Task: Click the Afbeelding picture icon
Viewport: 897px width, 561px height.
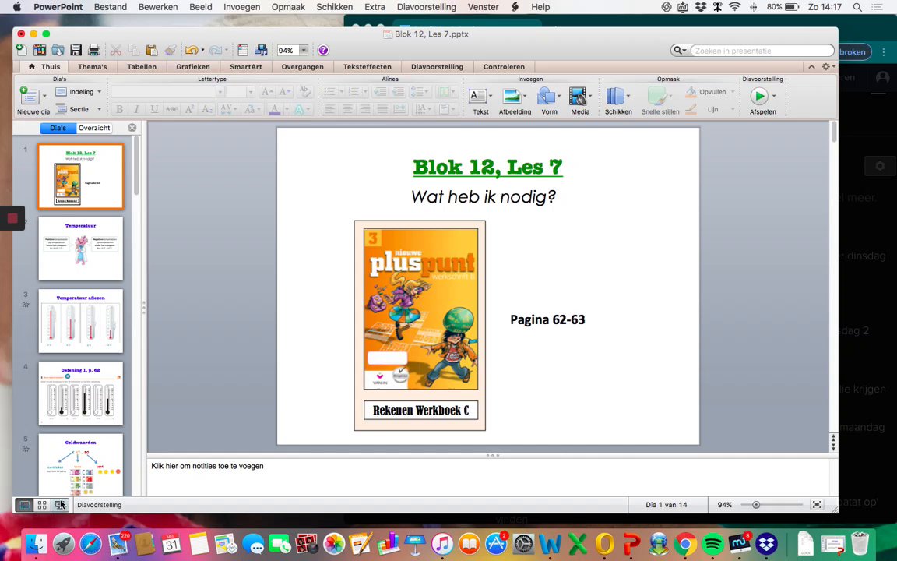Action: (x=512, y=96)
